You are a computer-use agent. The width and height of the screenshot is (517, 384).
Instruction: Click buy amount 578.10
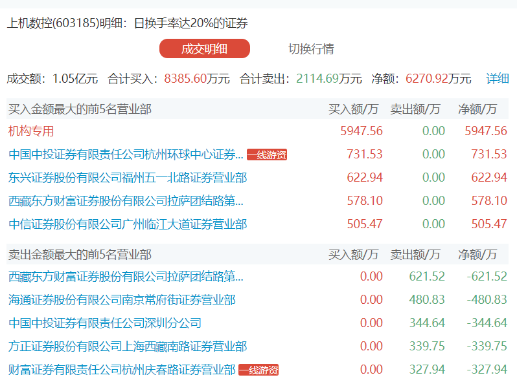pyautogui.click(x=365, y=200)
